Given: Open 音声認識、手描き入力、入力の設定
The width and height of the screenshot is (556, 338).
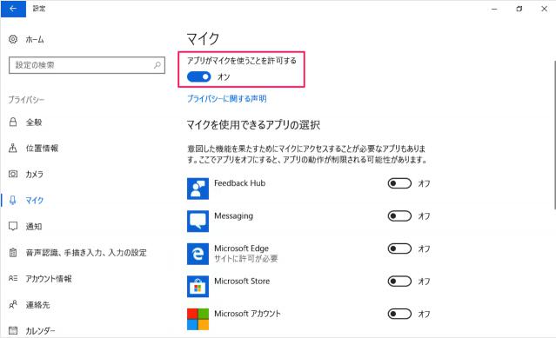Looking at the screenshot, I should click(x=86, y=253).
